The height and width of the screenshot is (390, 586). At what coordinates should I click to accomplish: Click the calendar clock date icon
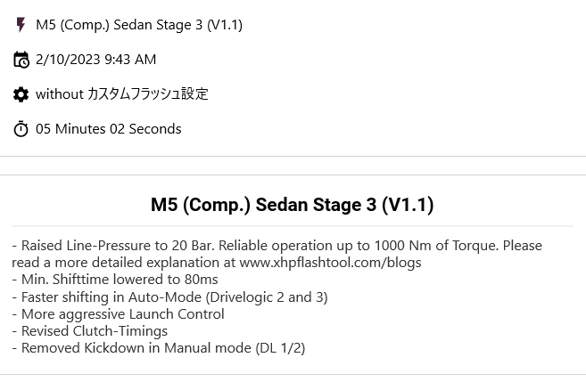21,60
